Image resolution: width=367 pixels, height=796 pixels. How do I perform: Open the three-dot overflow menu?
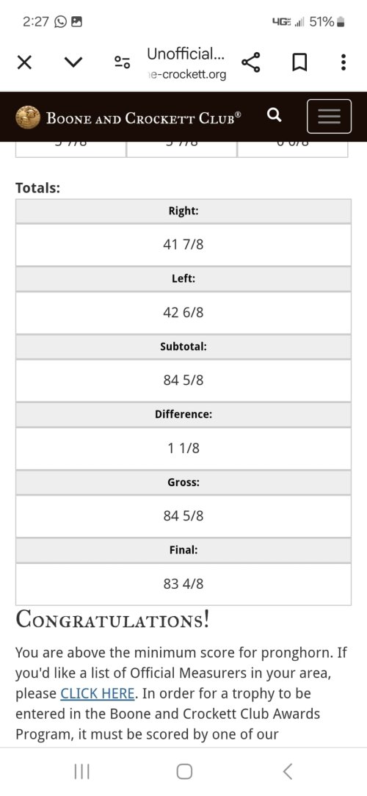click(x=344, y=62)
